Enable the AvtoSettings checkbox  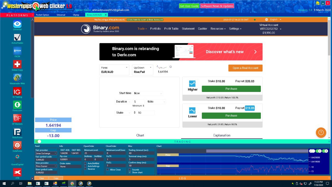[x=85, y=166]
